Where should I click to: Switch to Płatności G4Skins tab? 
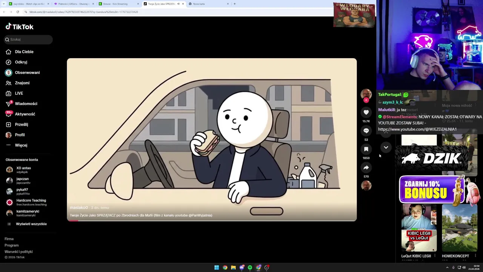coord(73,4)
